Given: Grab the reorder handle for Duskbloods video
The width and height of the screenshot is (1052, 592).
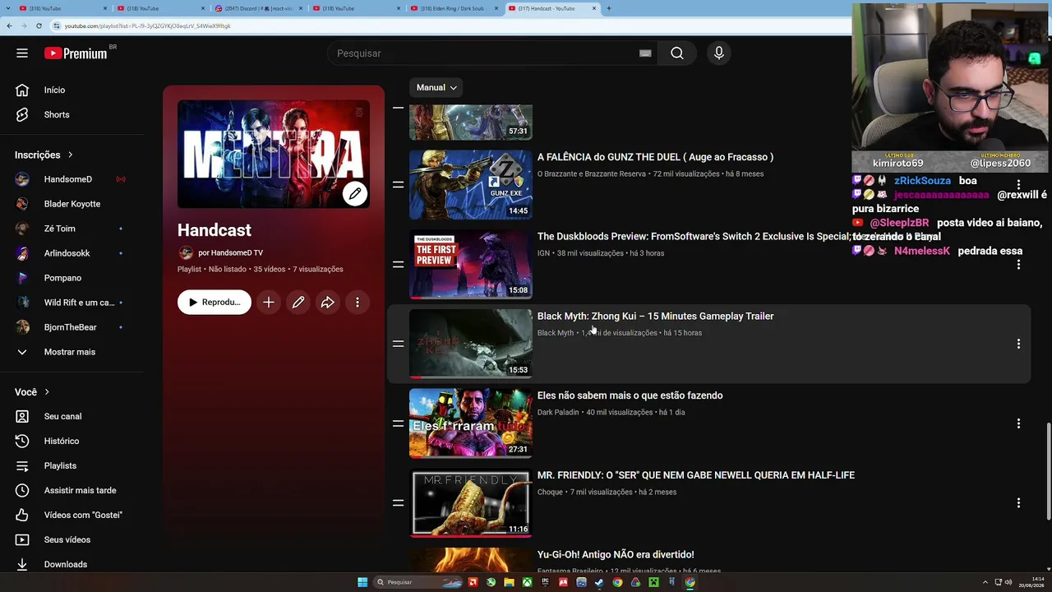Looking at the screenshot, I should coord(398,265).
